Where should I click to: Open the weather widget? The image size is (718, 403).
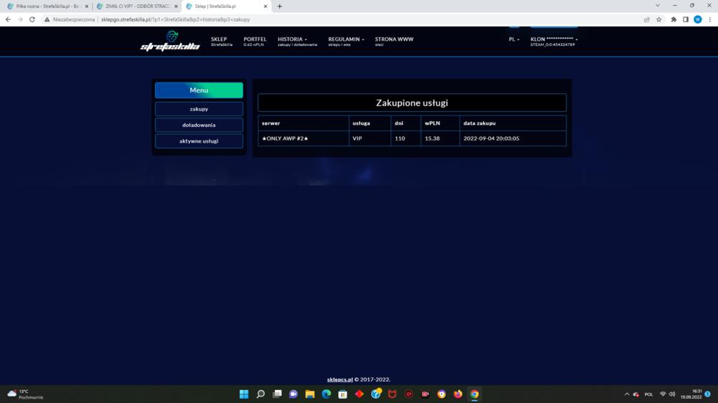25,394
